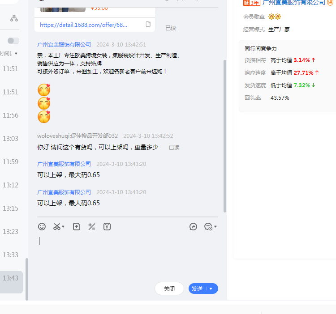Click the 关闭 button
Image resolution: width=336 pixels, height=314 pixels.
click(x=169, y=289)
